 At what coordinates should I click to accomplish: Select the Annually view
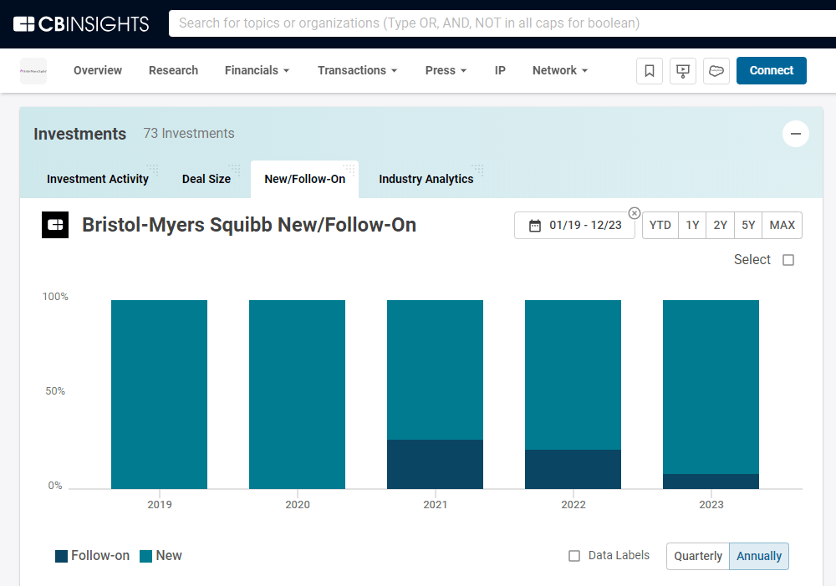click(759, 556)
